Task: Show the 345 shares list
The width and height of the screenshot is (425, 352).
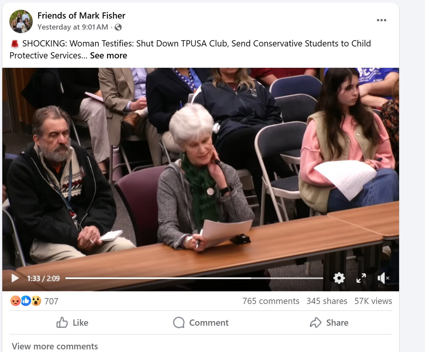Action: (x=327, y=301)
